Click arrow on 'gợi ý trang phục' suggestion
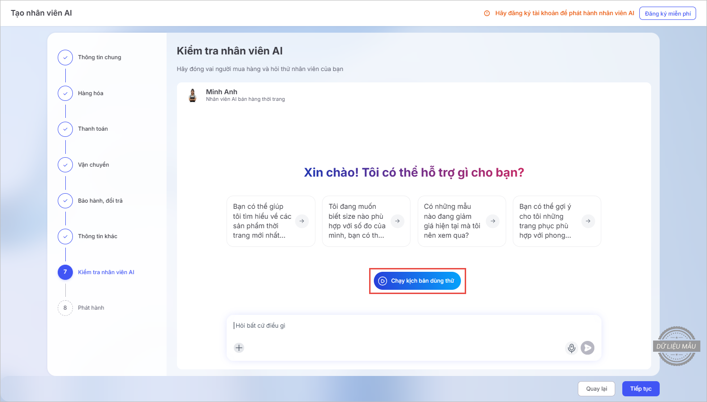The image size is (707, 402). point(588,221)
